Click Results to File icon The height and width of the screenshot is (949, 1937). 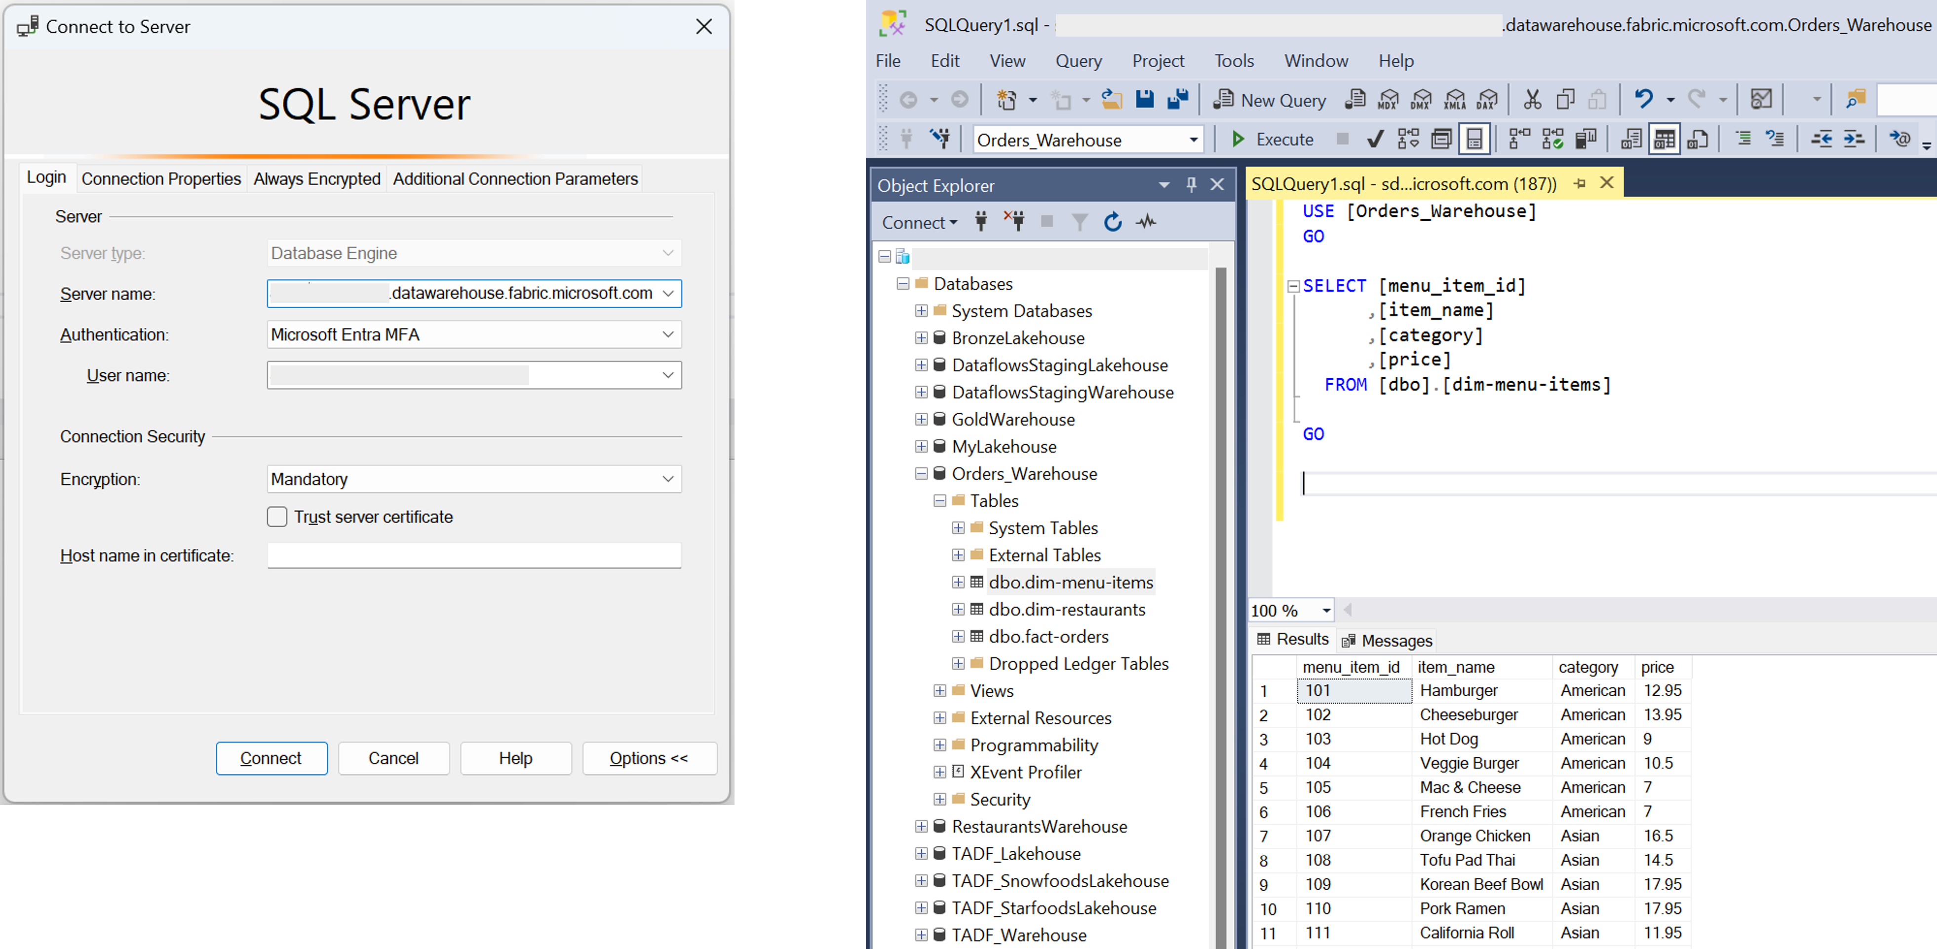coord(1697,139)
